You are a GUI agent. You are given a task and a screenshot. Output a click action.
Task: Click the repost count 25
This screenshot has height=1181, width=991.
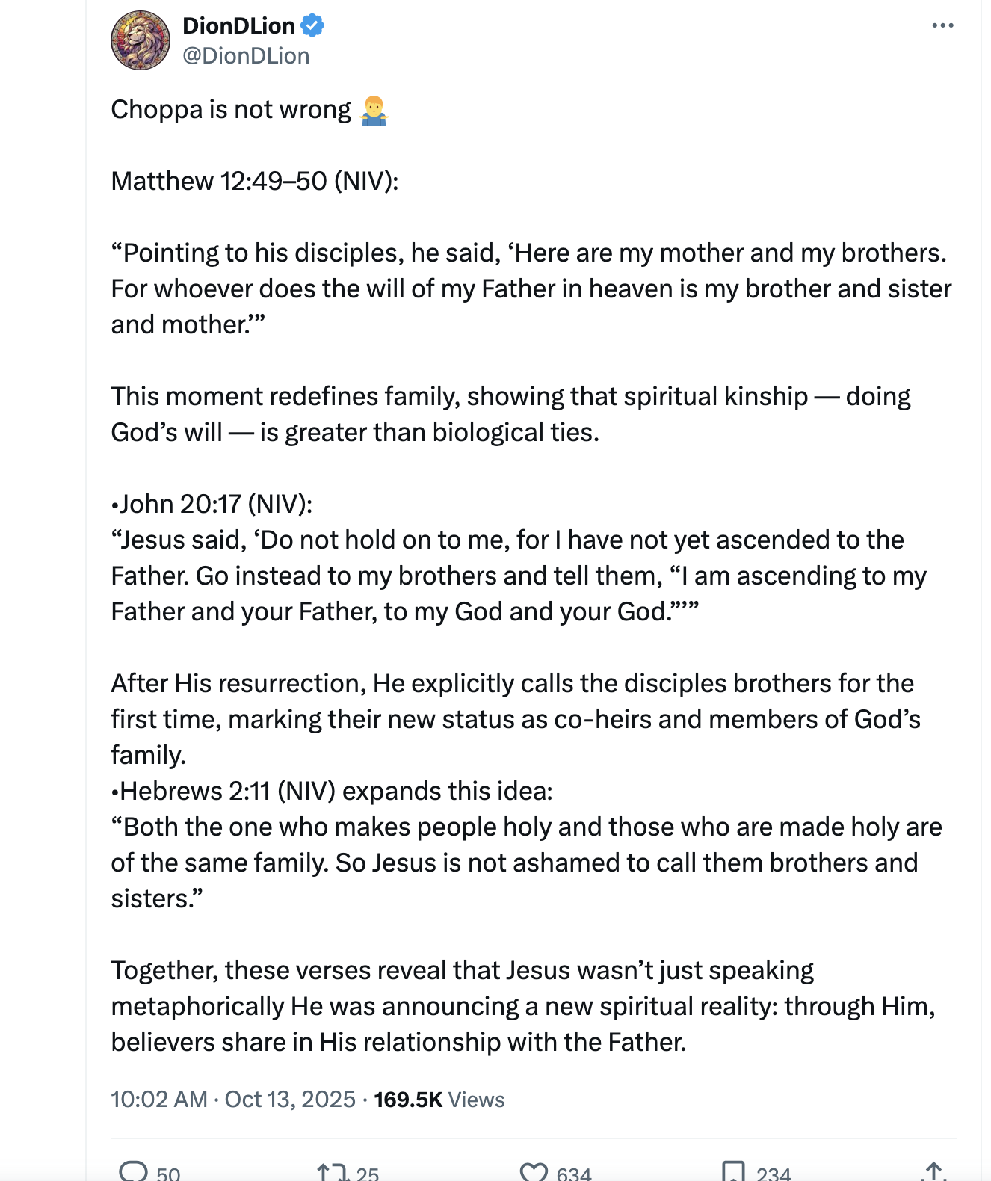tap(368, 1174)
